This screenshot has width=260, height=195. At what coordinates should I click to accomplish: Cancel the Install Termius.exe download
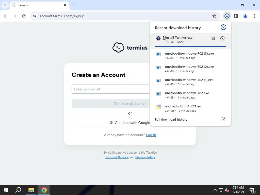222,38
